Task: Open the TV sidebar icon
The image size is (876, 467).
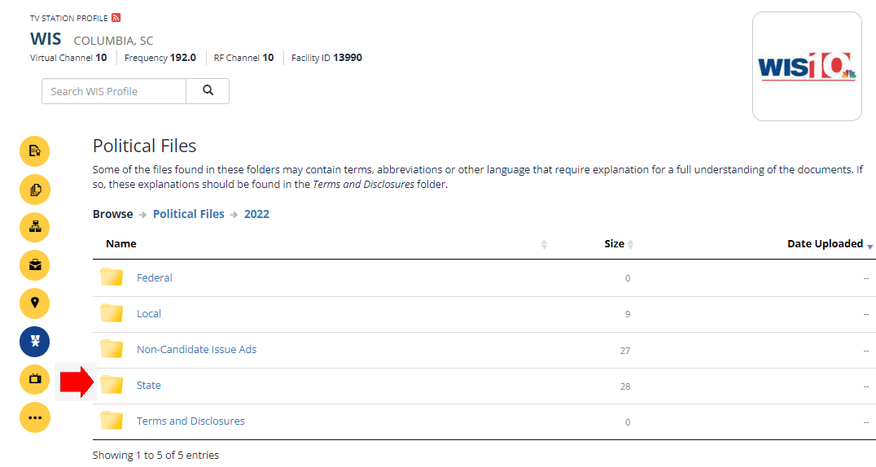Action: tap(34, 379)
